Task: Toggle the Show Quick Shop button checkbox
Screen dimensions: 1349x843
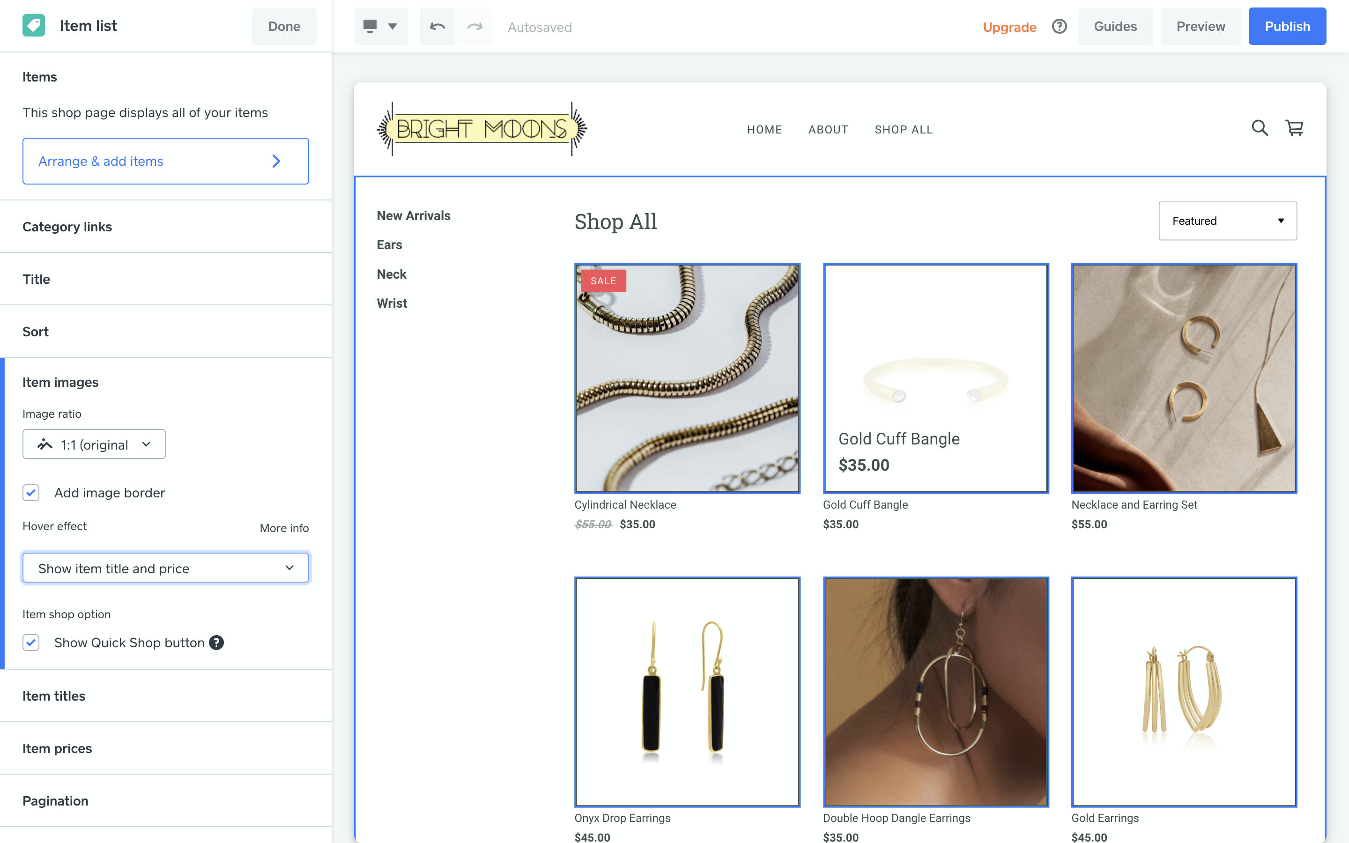Action: (31, 643)
